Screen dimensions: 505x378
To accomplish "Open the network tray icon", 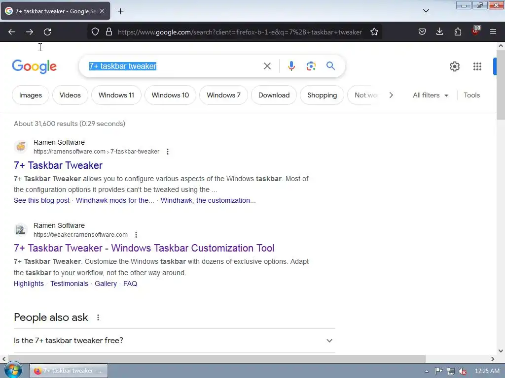I will [x=451, y=371].
